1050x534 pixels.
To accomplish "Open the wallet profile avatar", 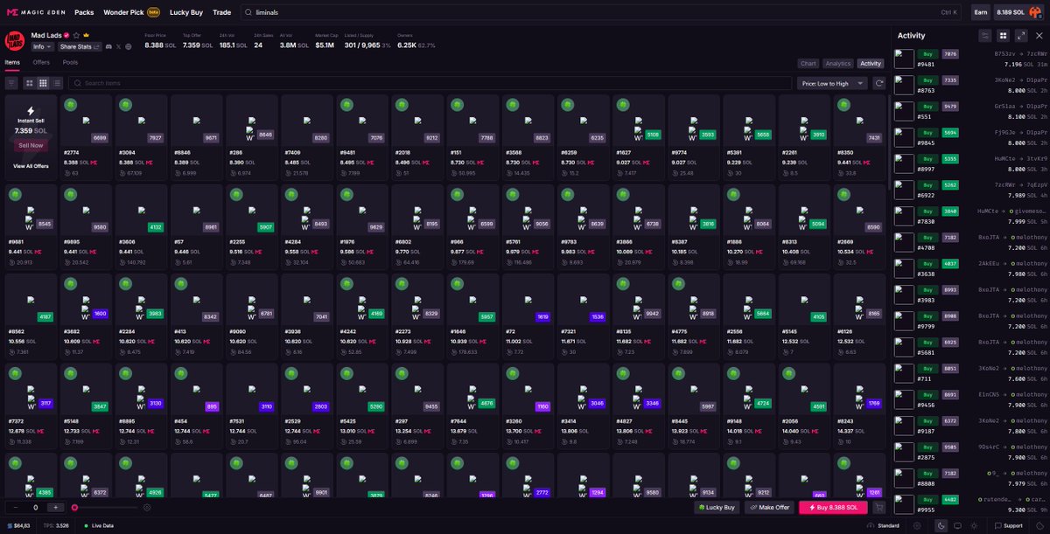I will point(1035,12).
